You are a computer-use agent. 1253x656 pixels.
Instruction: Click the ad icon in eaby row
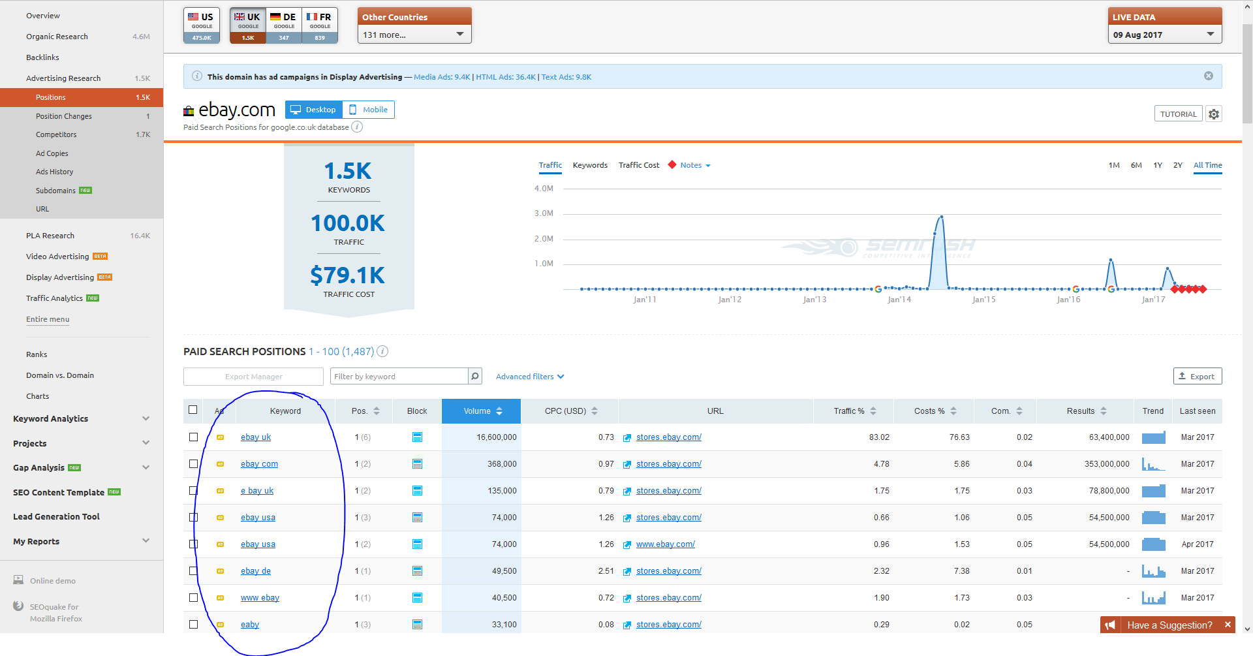(221, 625)
